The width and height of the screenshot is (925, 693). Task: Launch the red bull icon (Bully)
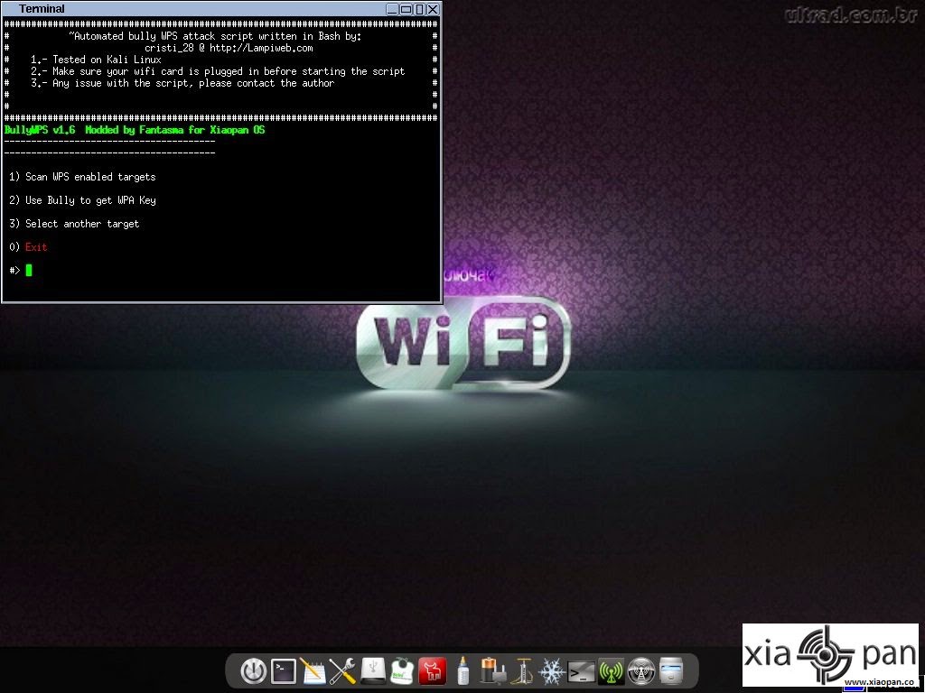pyautogui.click(x=433, y=671)
